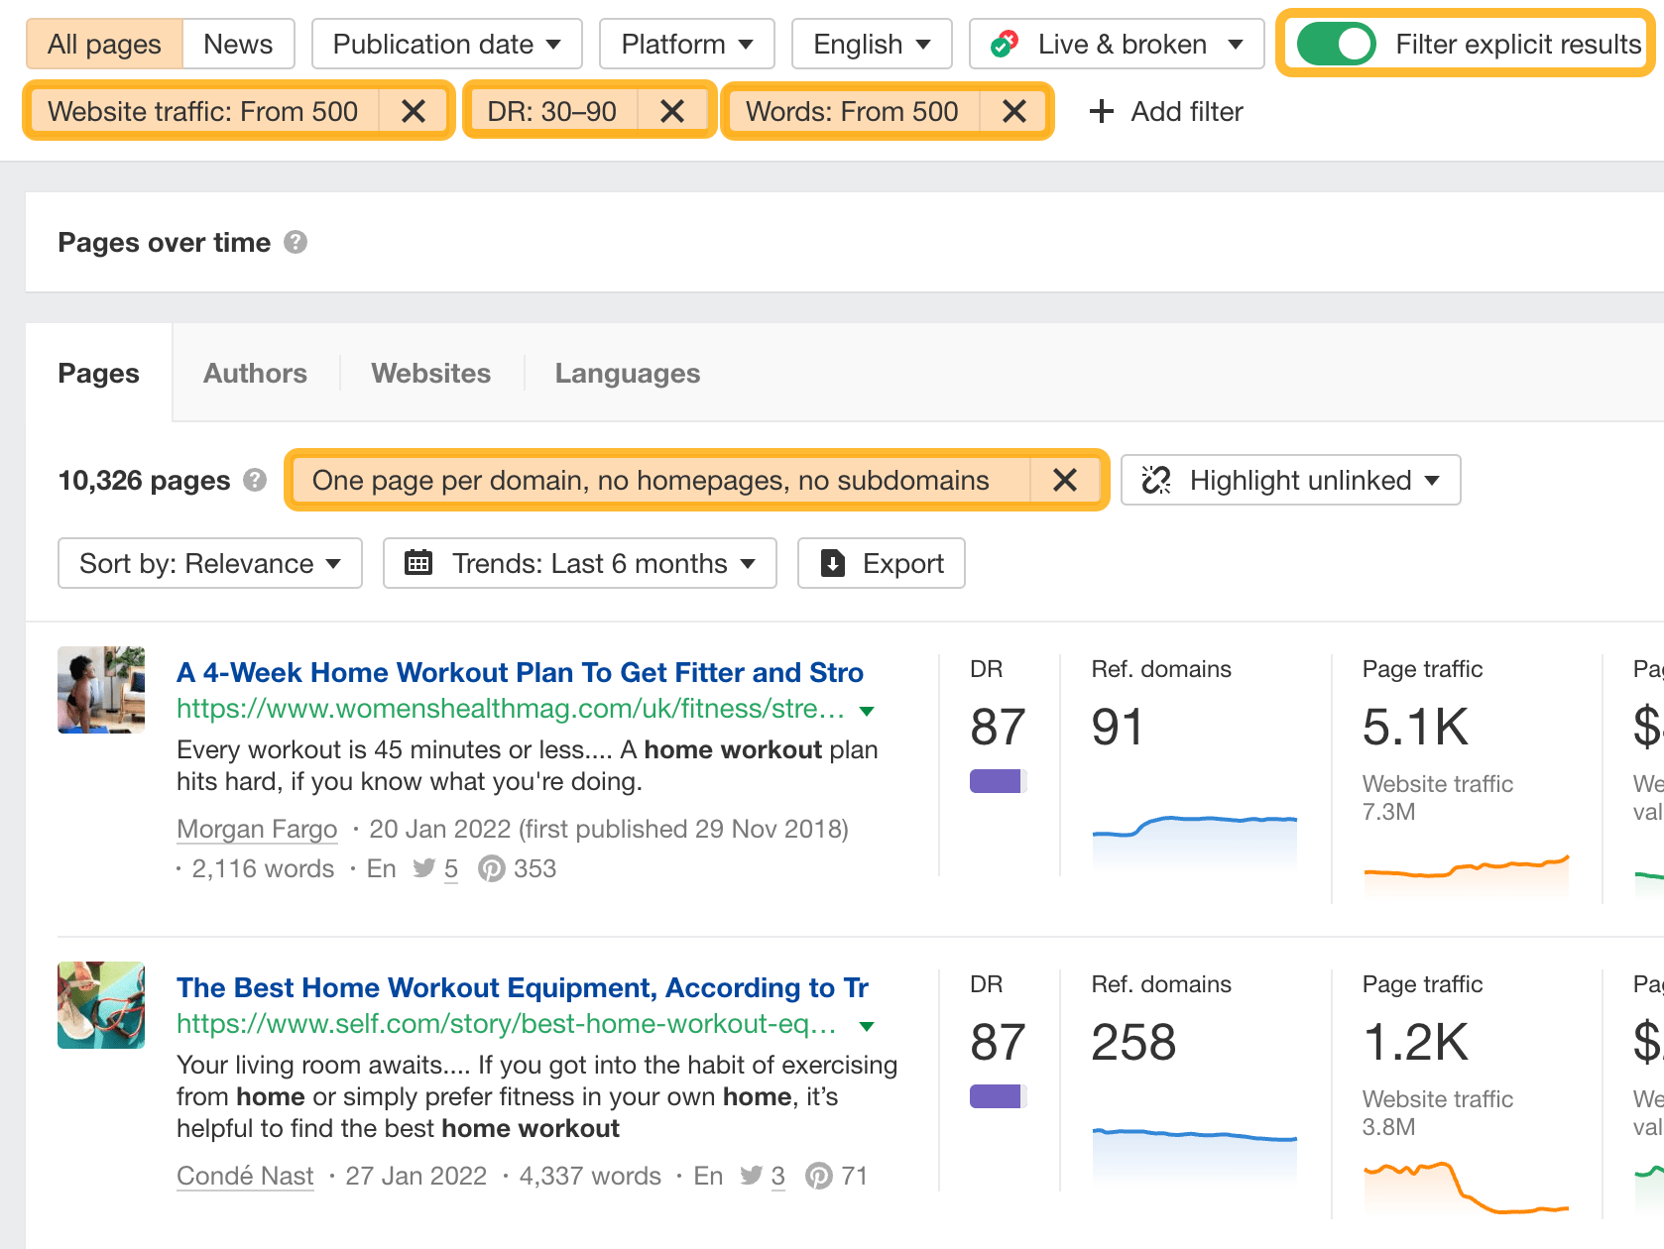Screen dimensions: 1664x1249
Task: Click the Live & broken status icon
Action: [1004, 44]
